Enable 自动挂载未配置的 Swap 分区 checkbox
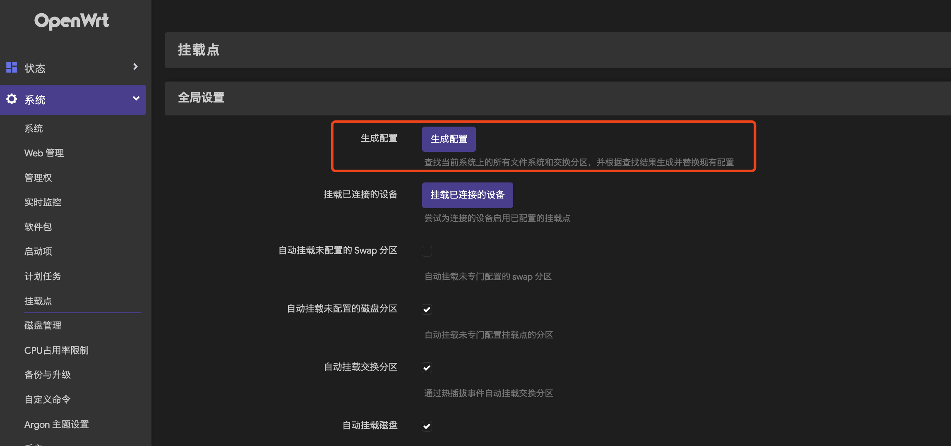Viewport: 951px width, 446px height. coord(427,251)
